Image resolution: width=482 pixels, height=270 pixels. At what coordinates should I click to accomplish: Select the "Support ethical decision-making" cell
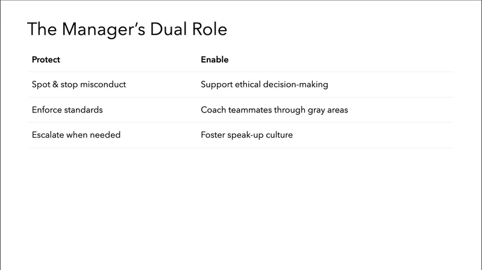click(264, 85)
